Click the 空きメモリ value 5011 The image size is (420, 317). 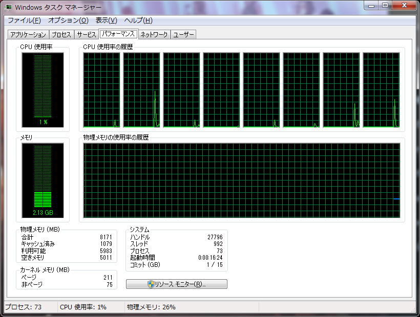click(x=106, y=258)
